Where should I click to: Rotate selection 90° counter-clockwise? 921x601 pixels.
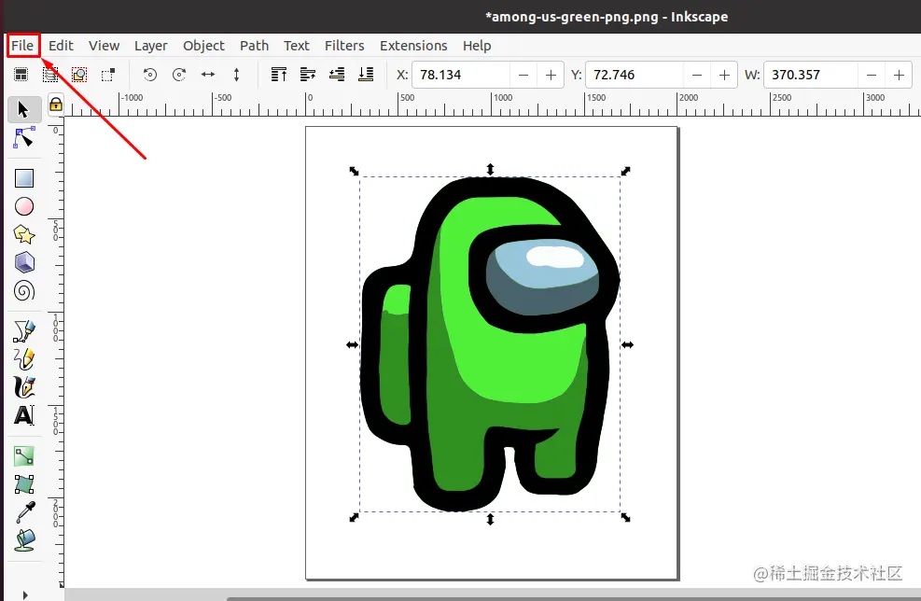coord(150,75)
